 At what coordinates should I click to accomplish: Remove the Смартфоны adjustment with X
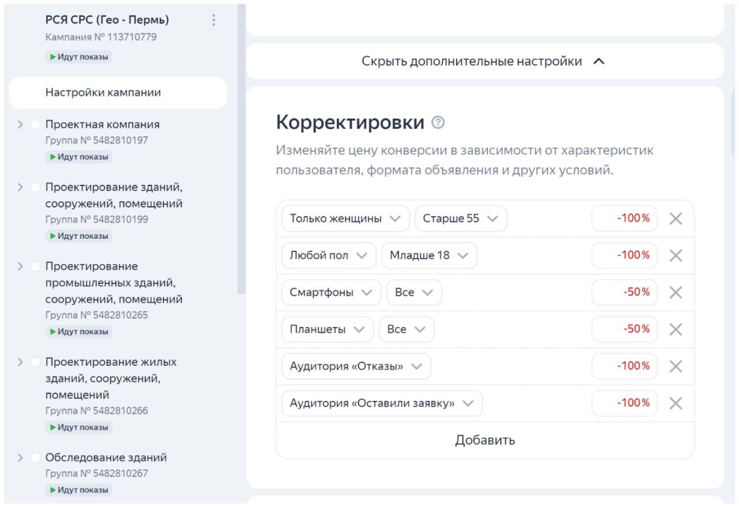pos(675,292)
